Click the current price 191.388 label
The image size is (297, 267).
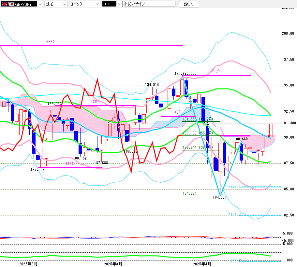(x=289, y=123)
